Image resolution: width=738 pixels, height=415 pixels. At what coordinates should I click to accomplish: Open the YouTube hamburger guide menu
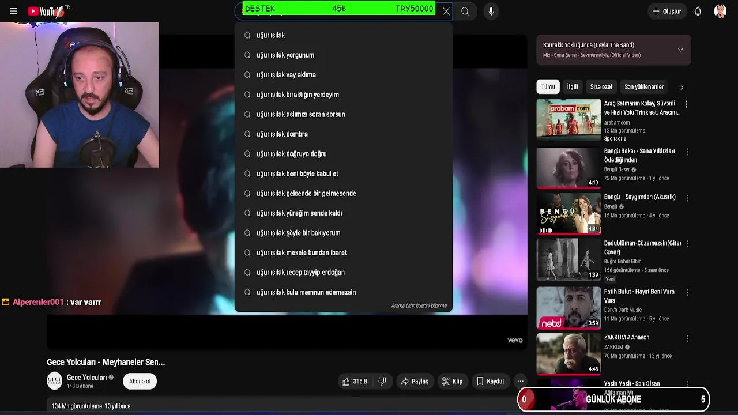pyautogui.click(x=14, y=11)
